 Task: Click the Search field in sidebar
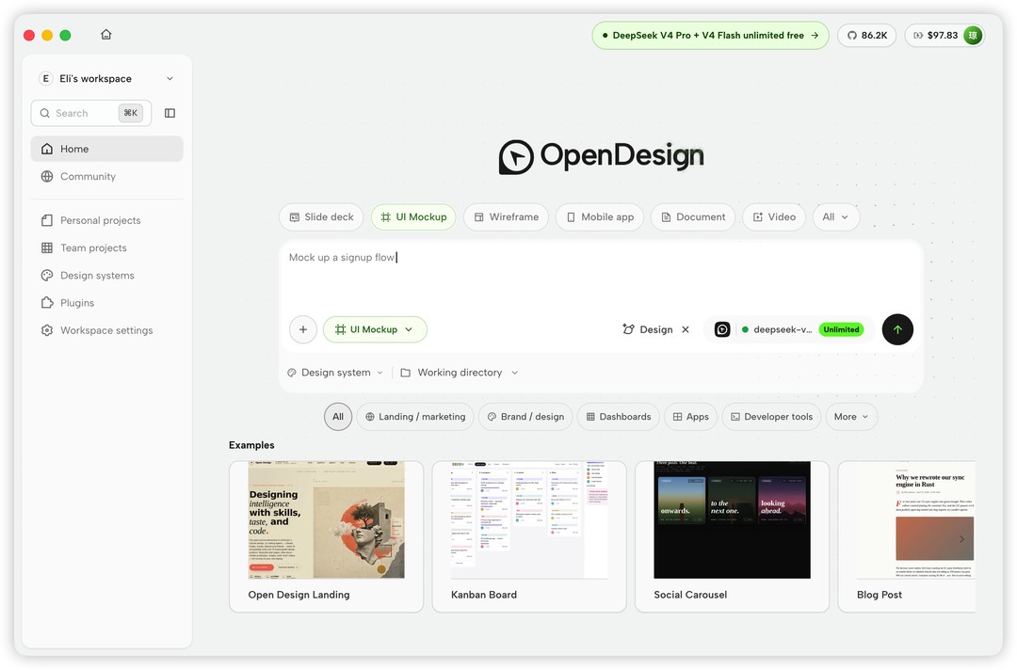click(x=90, y=113)
